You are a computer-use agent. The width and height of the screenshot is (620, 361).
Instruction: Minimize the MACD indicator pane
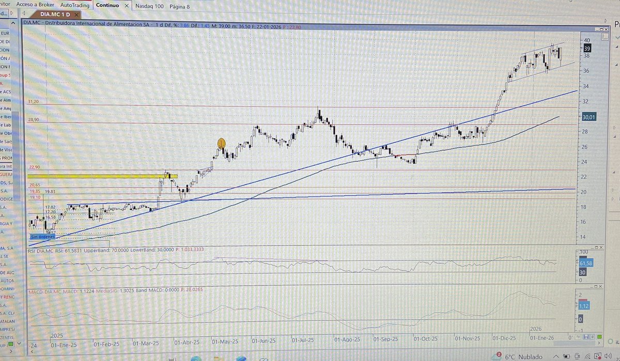(x=592, y=286)
